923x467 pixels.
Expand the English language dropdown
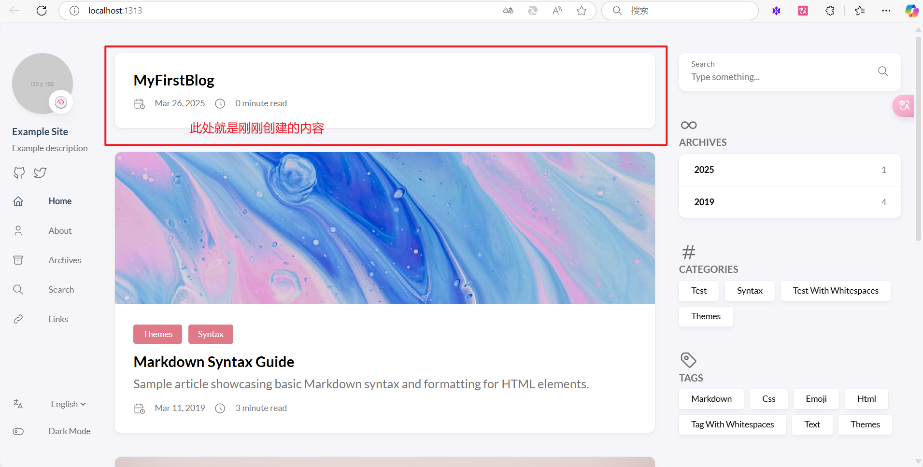[x=68, y=404]
